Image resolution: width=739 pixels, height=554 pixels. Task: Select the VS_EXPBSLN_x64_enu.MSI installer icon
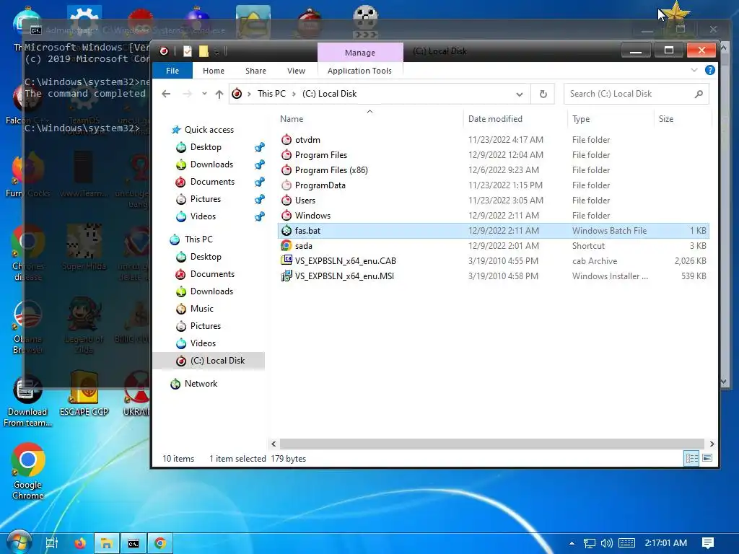(x=286, y=276)
